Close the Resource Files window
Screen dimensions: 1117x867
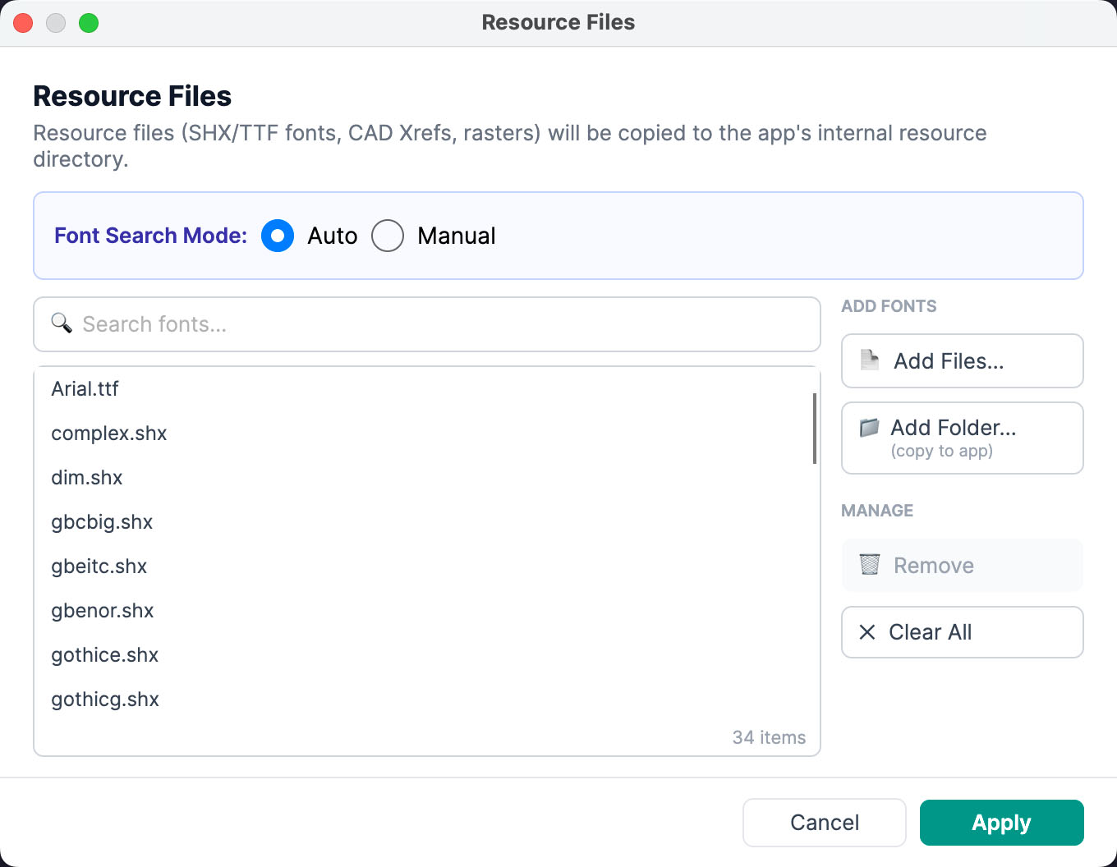[23, 23]
